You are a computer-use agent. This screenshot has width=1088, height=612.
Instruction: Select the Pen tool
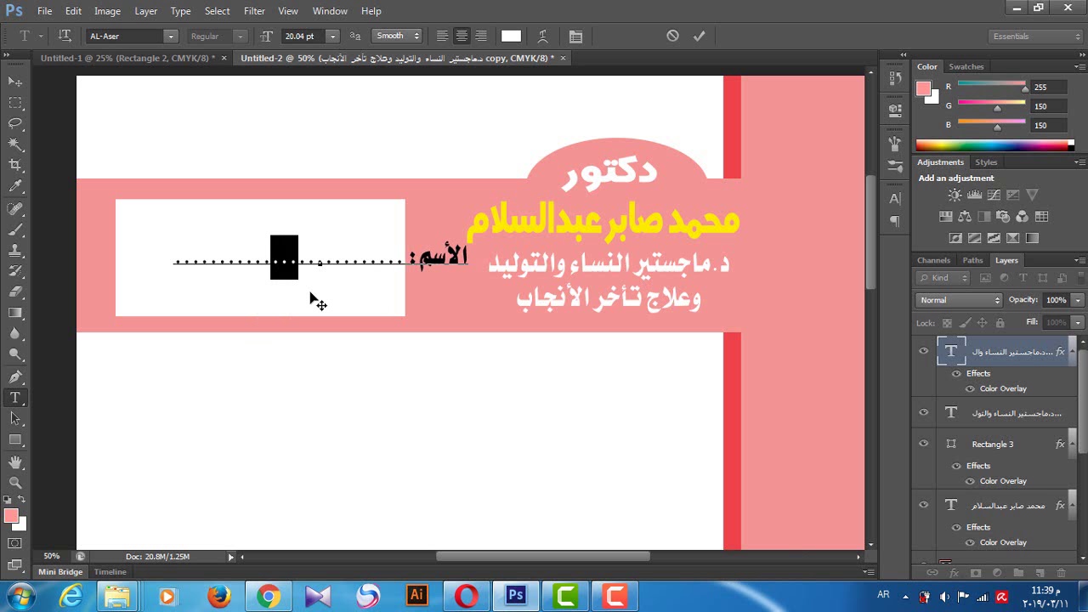15,377
